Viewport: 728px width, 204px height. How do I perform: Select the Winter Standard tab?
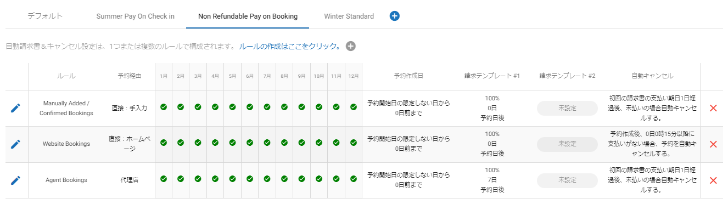(349, 16)
